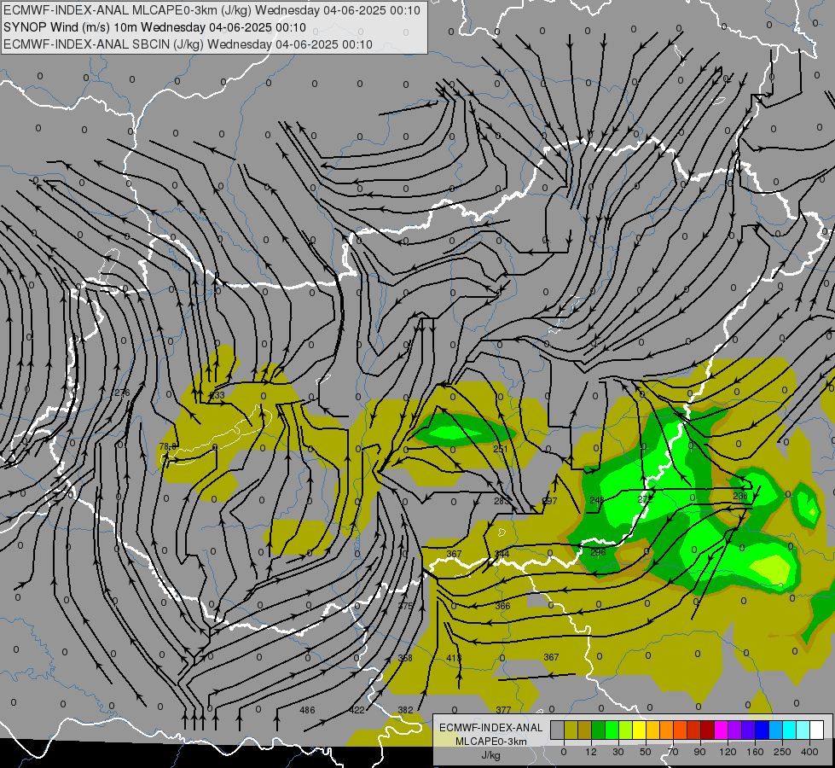The width and height of the screenshot is (835, 768).
Task: Select the light blue legend swatch before 250
Action: 775,730
